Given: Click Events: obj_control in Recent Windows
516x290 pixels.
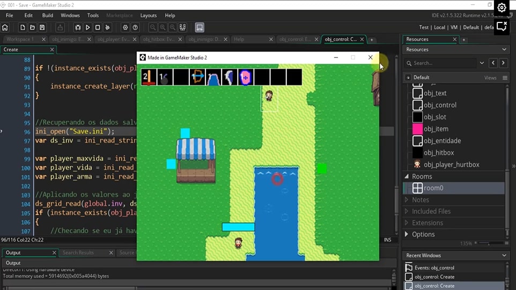Looking at the screenshot, I should (434, 267).
